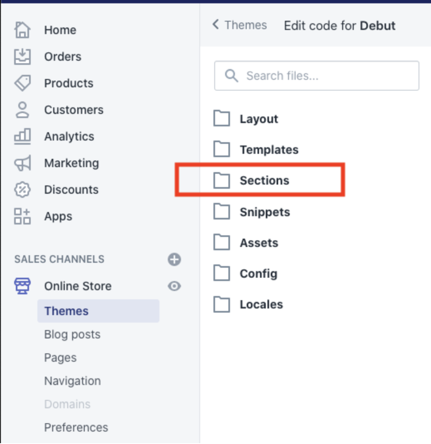Click the Customers person icon
431x444 pixels.
(x=22, y=110)
